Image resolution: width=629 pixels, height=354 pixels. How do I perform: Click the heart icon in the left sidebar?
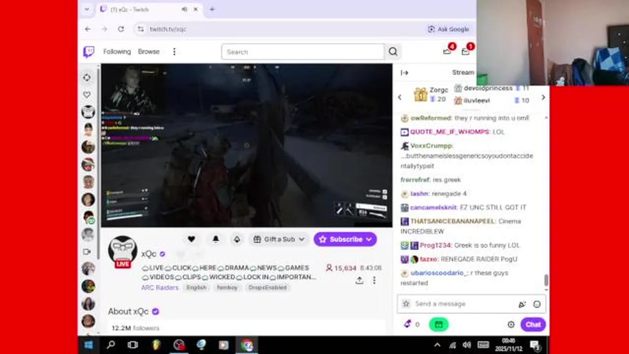click(x=87, y=94)
